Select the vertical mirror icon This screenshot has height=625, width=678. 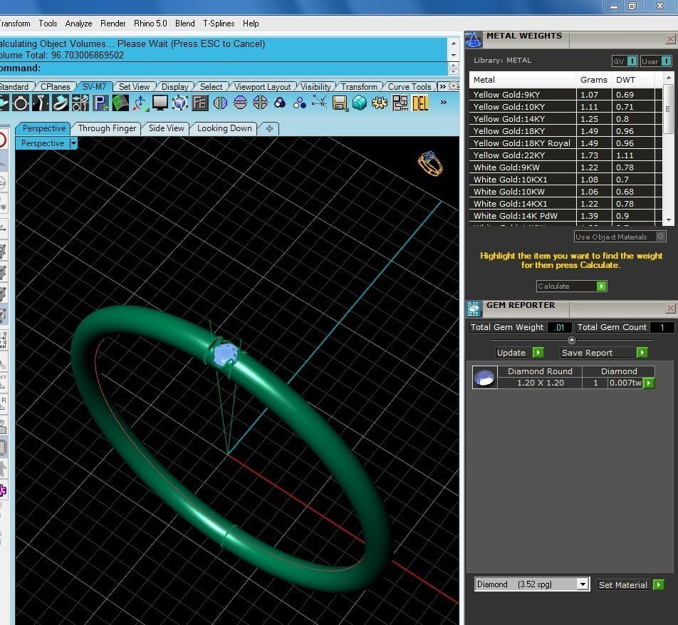(x=220, y=103)
